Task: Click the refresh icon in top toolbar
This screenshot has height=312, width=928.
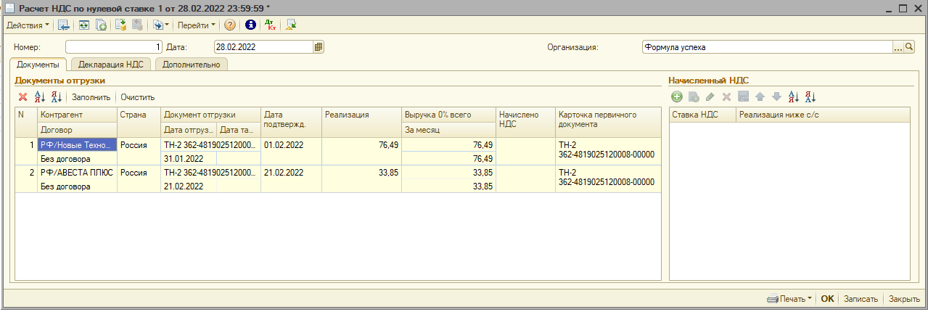Action: [x=84, y=25]
